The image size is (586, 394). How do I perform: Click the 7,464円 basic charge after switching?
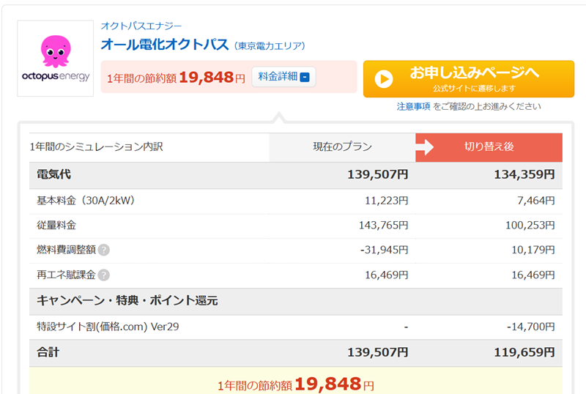(x=536, y=201)
